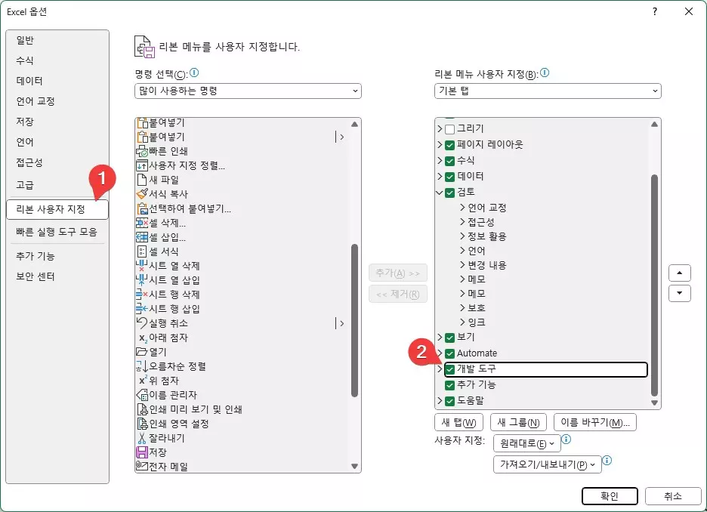Open the 원래대로 reset dropdown

[527, 443]
